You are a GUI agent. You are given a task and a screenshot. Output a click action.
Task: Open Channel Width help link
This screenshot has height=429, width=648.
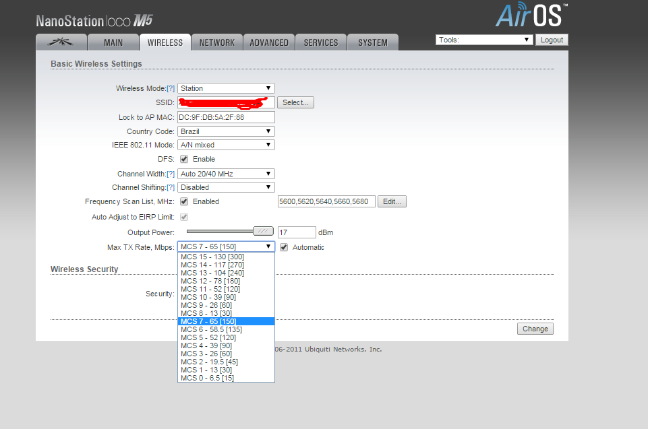click(x=171, y=174)
